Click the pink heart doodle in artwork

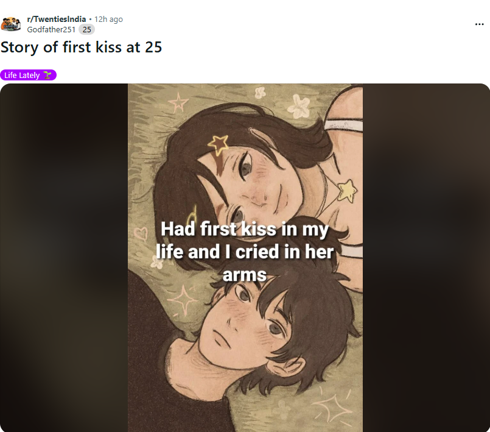point(141,233)
